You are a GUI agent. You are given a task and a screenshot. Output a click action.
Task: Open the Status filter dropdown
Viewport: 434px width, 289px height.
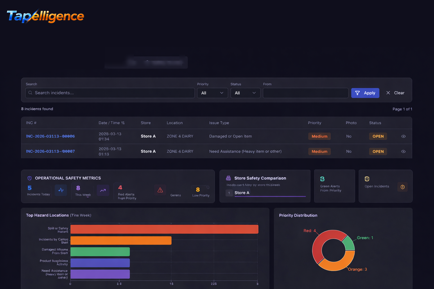point(246,93)
